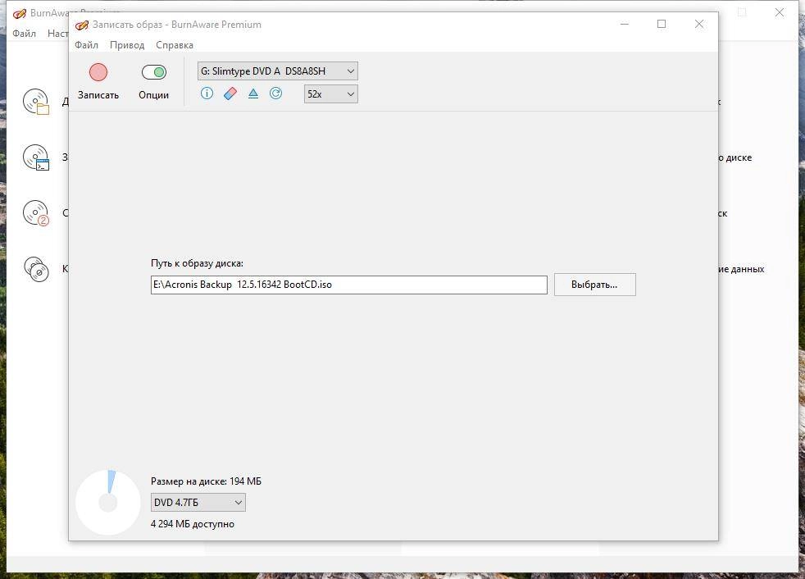Click the disk image path input field
805x579 pixels.
[x=349, y=285]
